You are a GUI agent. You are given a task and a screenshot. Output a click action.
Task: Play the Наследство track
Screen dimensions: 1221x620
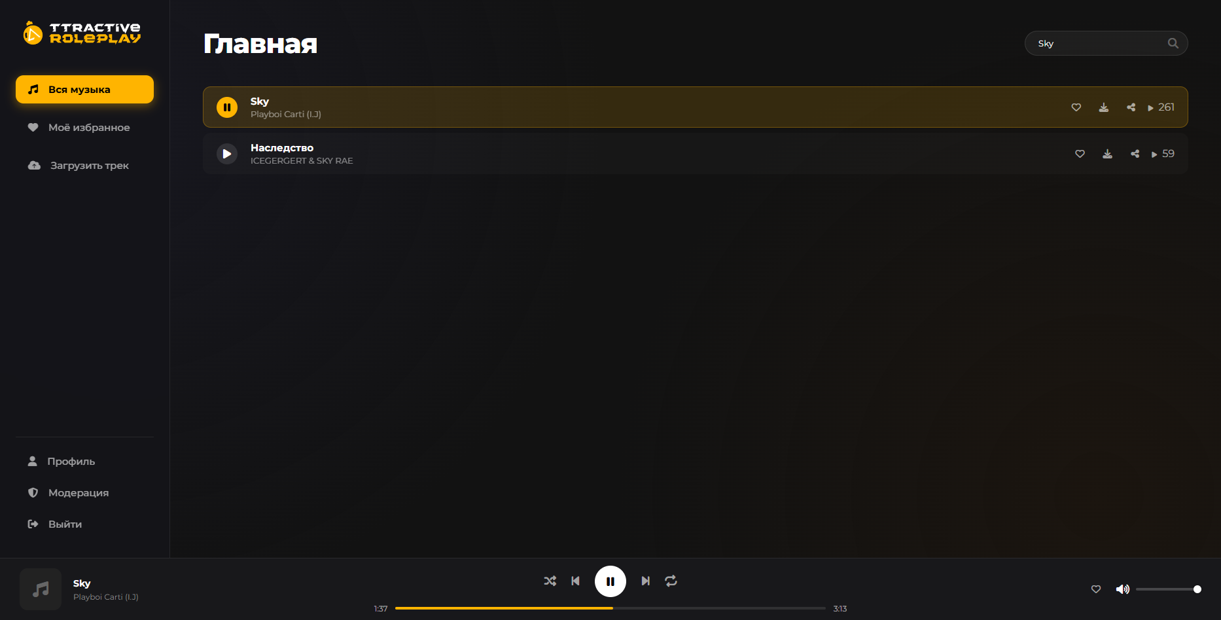coord(227,154)
